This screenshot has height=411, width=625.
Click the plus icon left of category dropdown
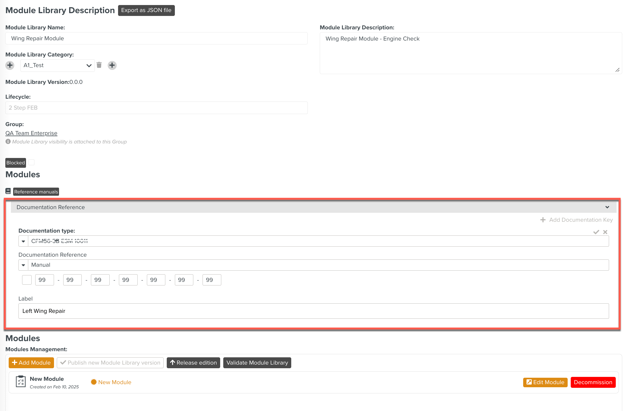tap(10, 65)
